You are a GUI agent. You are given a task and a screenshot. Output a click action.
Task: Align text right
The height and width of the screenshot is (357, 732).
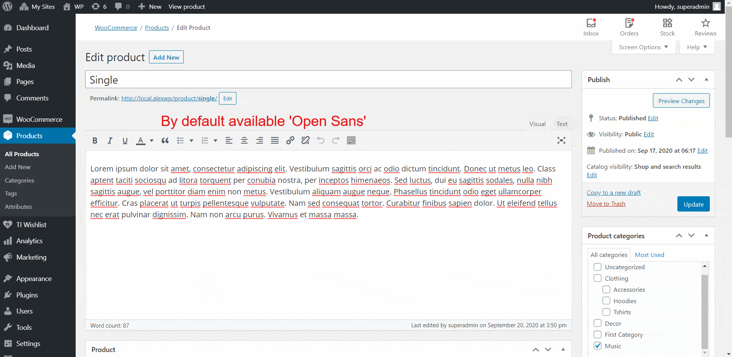(x=259, y=141)
